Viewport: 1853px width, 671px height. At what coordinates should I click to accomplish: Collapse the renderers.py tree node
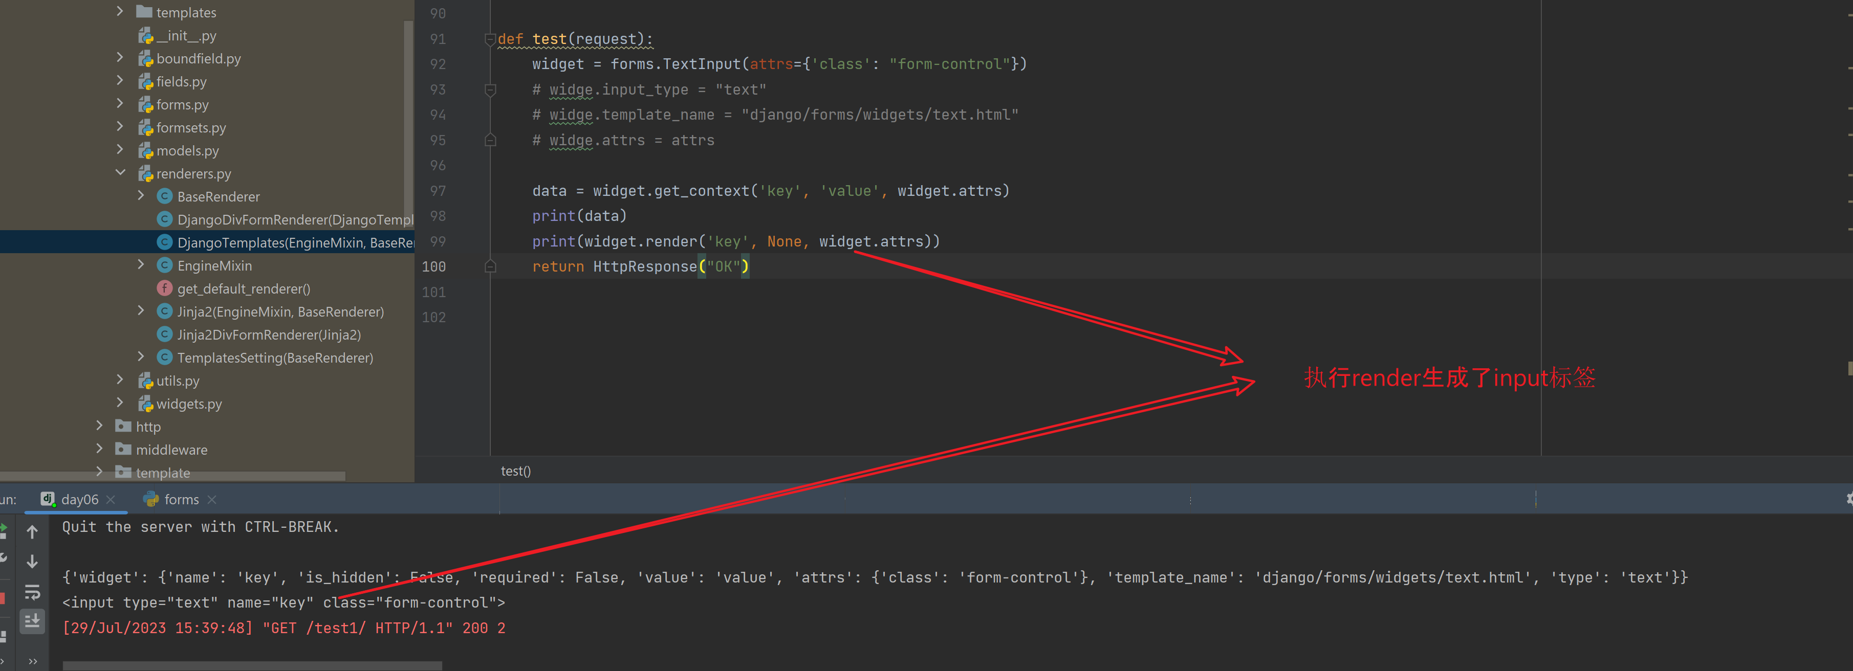120,172
